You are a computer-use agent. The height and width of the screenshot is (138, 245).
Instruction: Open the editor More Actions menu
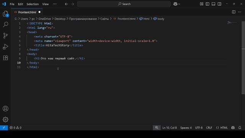pos(240,12)
